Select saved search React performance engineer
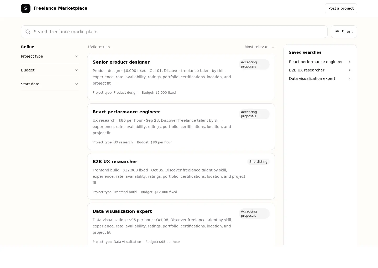Screen dimensions: 378x268 click(320, 62)
